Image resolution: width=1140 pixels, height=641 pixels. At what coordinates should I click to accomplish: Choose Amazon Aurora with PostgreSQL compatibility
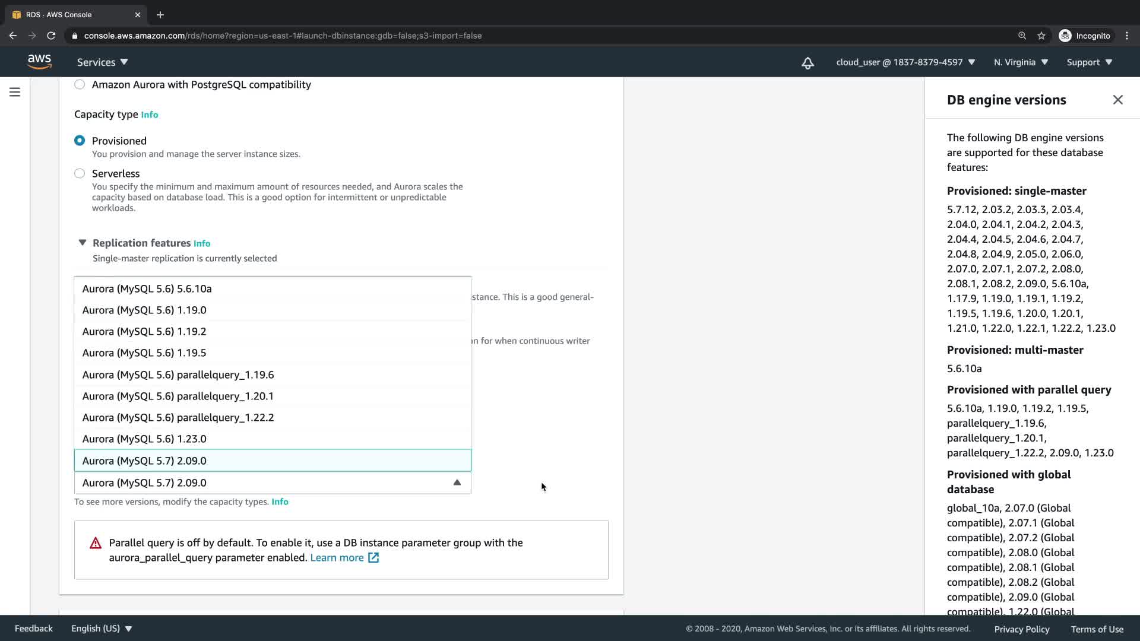click(80, 84)
